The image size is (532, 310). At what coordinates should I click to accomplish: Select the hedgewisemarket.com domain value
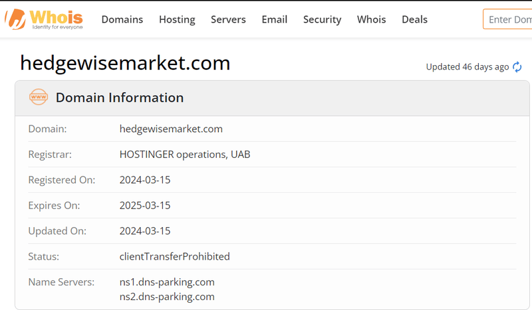[x=171, y=129]
